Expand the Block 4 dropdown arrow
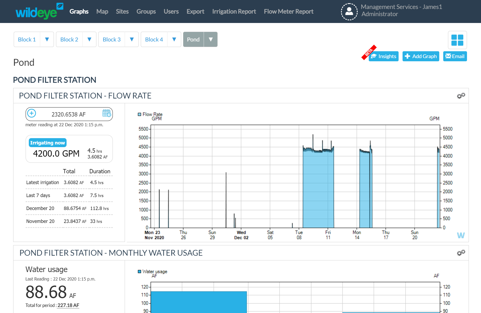This screenshot has width=481, height=313. point(174,39)
